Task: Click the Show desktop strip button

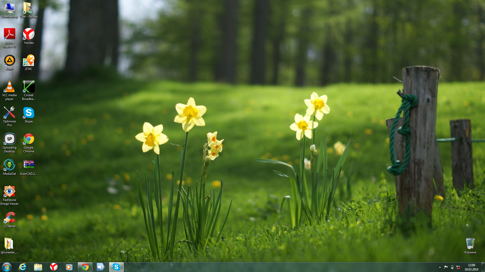Action: (483, 267)
